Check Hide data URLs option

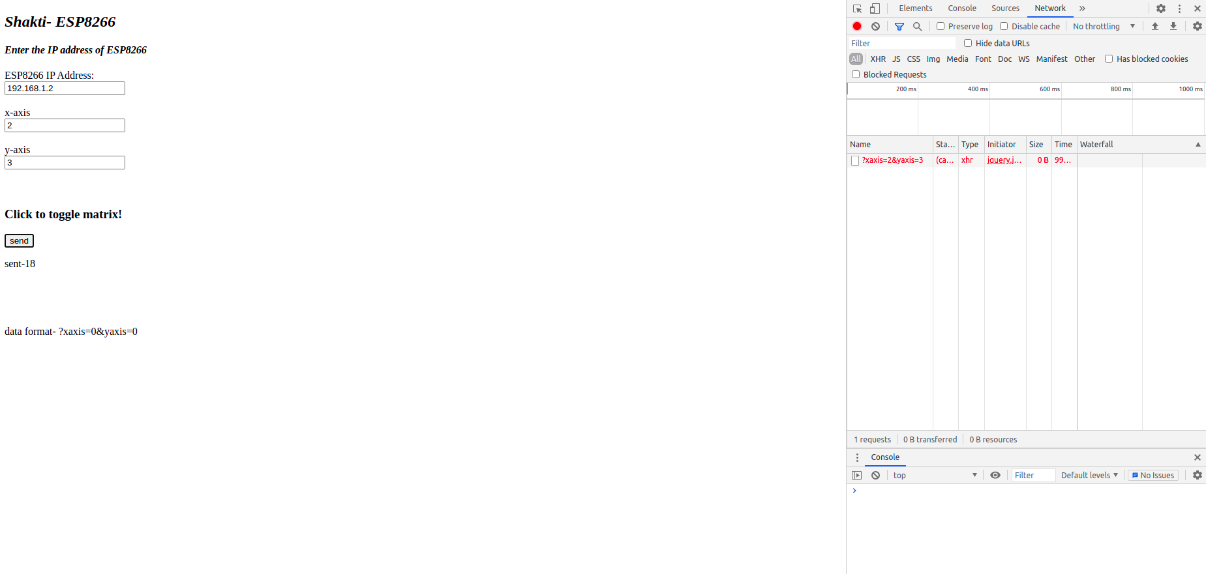point(968,43)
